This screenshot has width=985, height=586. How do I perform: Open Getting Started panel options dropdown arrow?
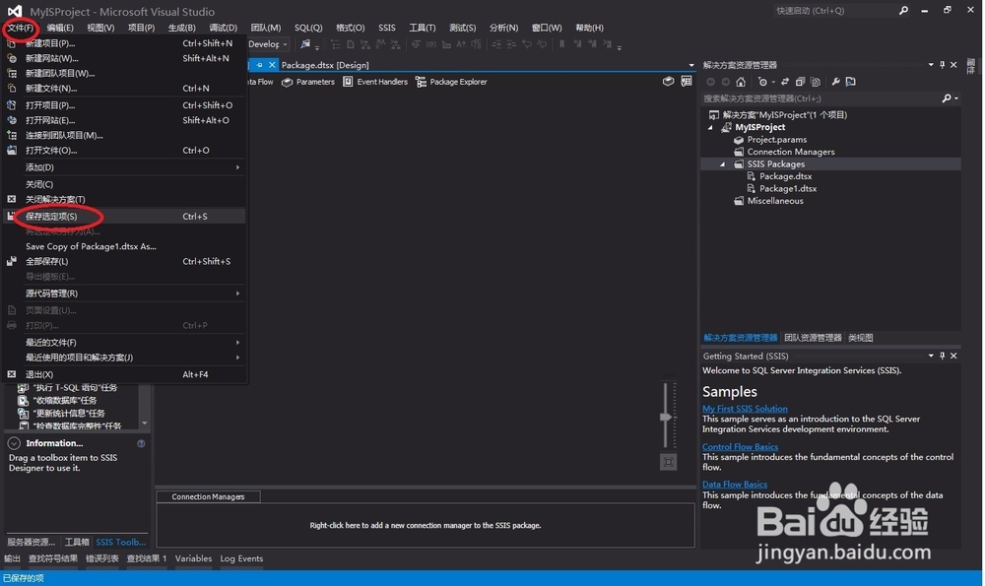tap(931, 357)
